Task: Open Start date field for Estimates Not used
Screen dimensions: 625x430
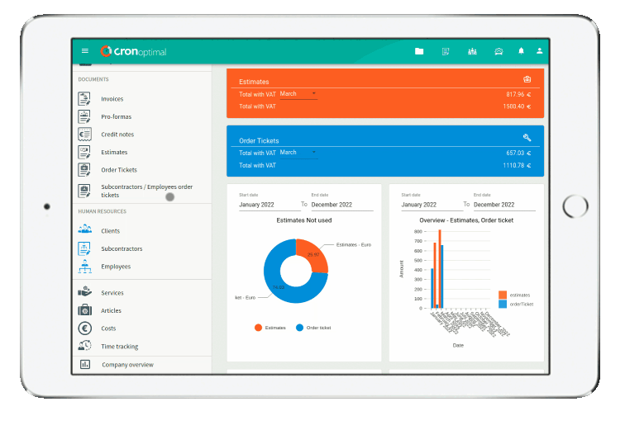Action: pos(267,205)
